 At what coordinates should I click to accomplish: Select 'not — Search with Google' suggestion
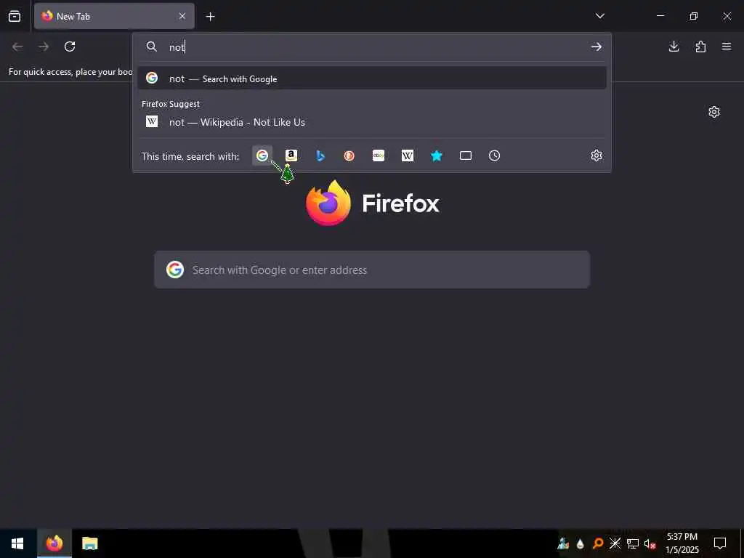372,78
